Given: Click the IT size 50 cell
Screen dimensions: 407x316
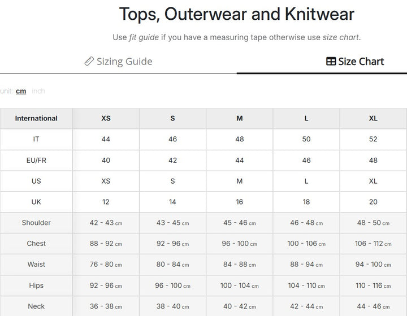Looking at the screenshot, I should [x=306, y=139].
